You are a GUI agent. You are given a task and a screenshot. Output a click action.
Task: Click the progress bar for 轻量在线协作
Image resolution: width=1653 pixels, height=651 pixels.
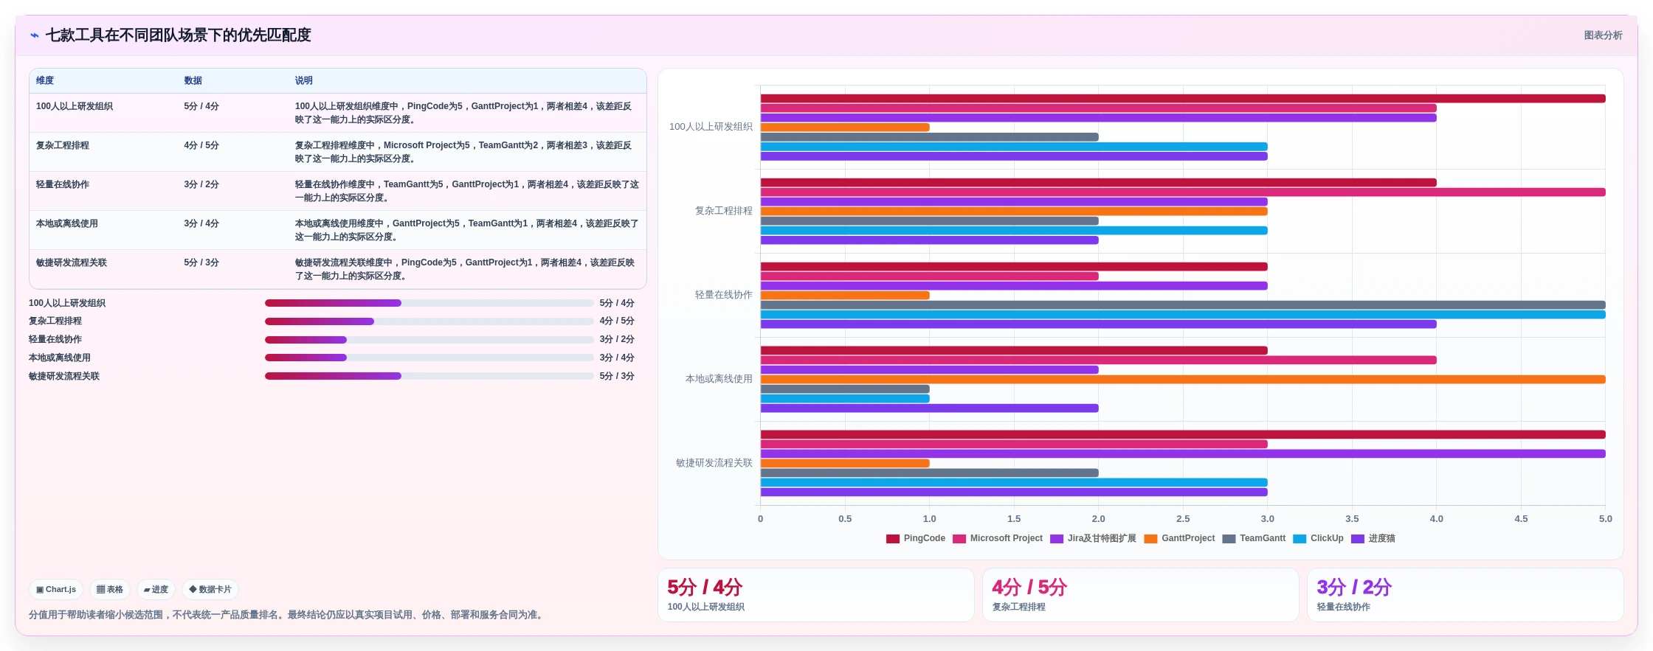pos(429,340)
